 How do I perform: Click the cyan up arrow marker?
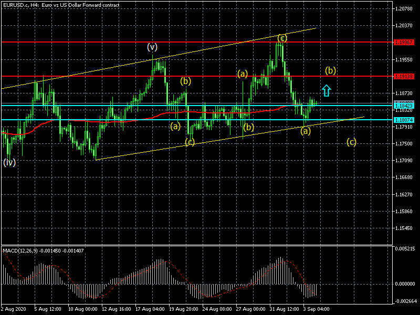pos(327,90)
